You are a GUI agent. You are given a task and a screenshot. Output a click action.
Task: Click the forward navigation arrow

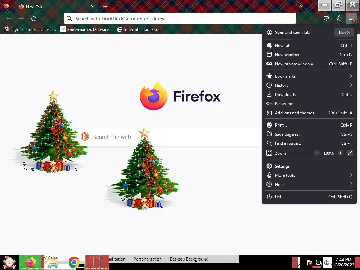point(21,19)
